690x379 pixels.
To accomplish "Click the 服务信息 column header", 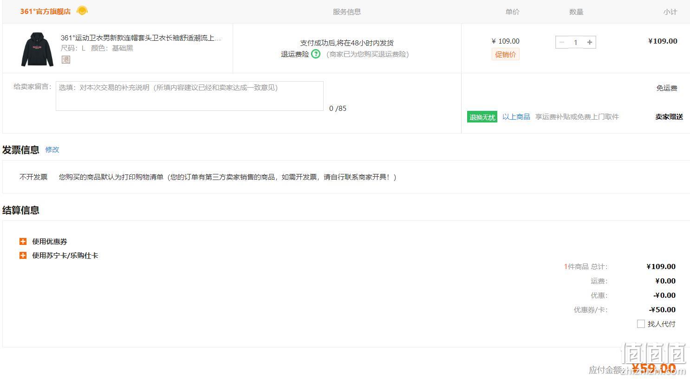I will click(347, 12).
